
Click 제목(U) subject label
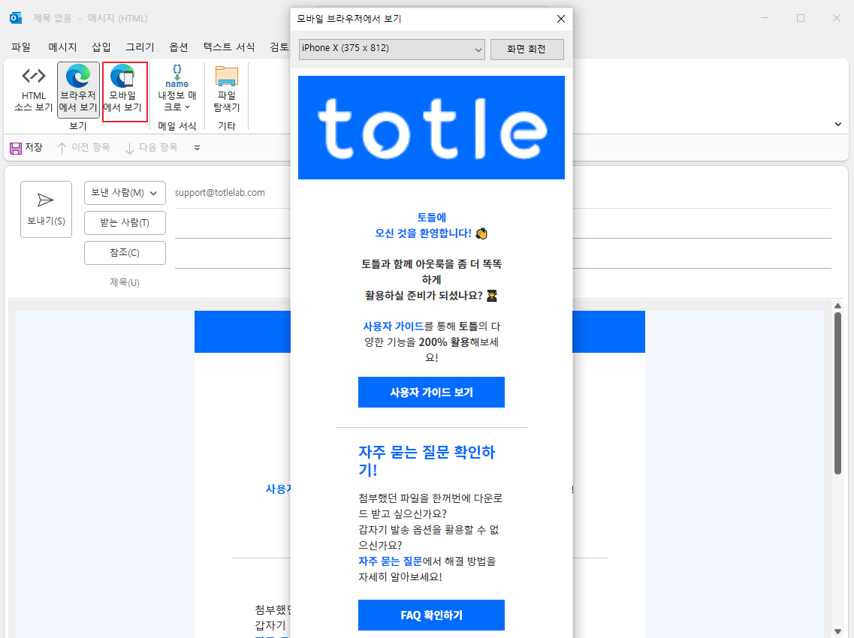click(x=125, y=282)
